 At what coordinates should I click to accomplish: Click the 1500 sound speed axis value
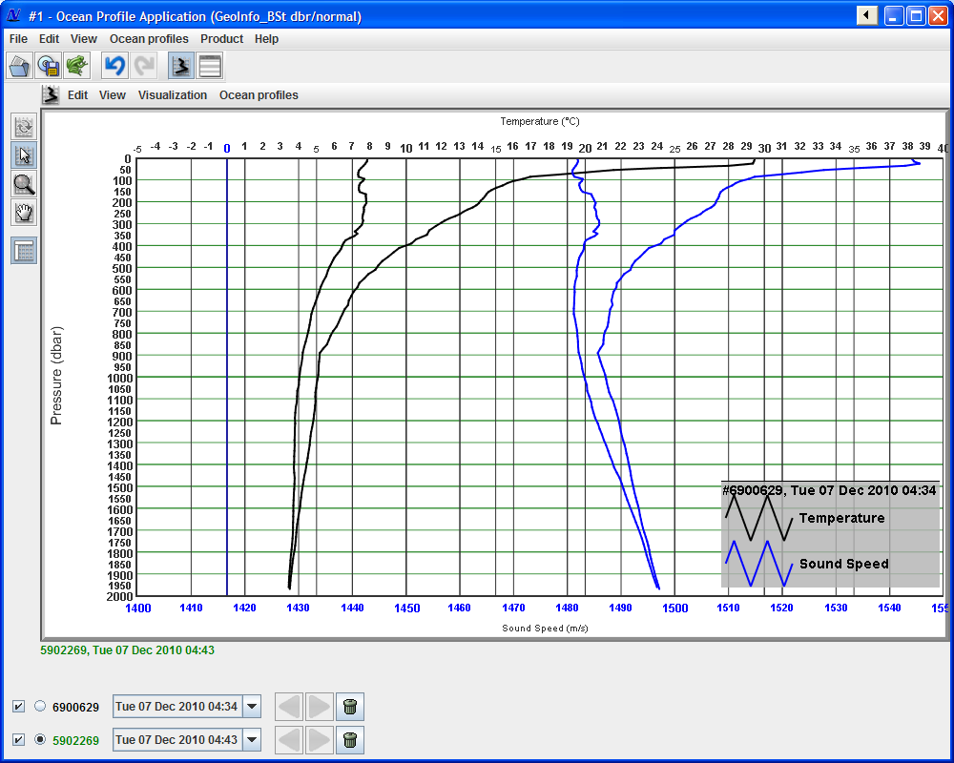[x=674, y=608]
